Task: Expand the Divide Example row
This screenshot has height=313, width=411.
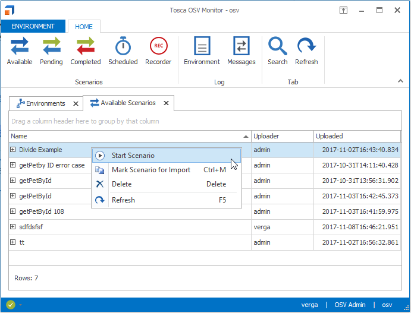Action: pyautogui.click(x=13, y=150)
